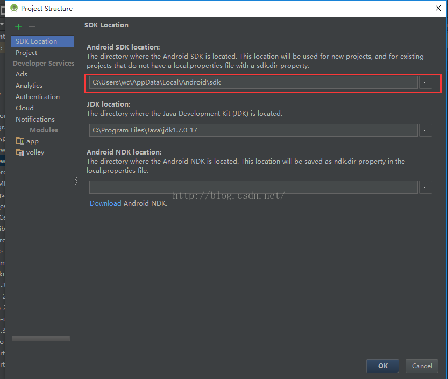Open Cloud developer service

coord(25,108)
